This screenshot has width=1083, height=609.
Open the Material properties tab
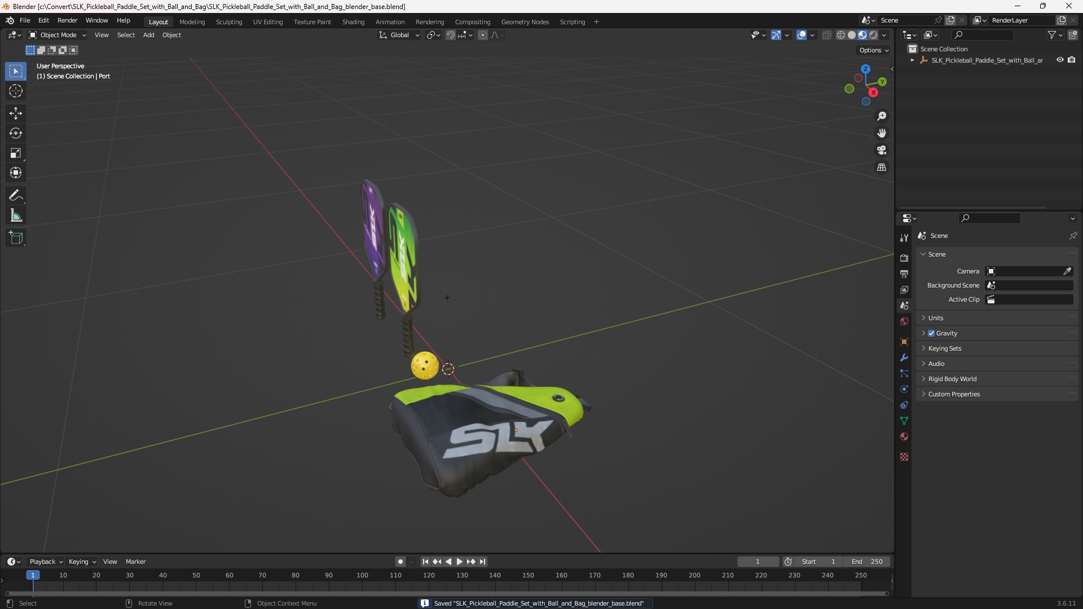click(x=904, y=436)
